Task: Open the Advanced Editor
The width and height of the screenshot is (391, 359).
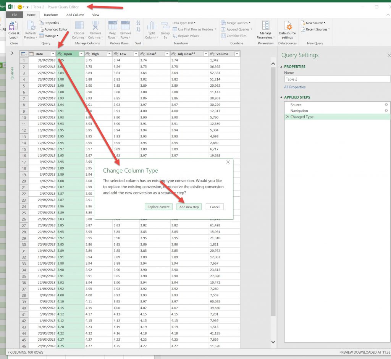Action: [53, 29]
